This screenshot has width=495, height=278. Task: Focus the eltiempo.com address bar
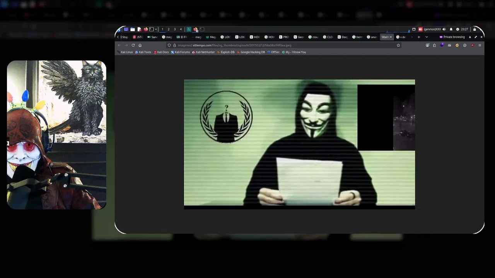(284, 45)
